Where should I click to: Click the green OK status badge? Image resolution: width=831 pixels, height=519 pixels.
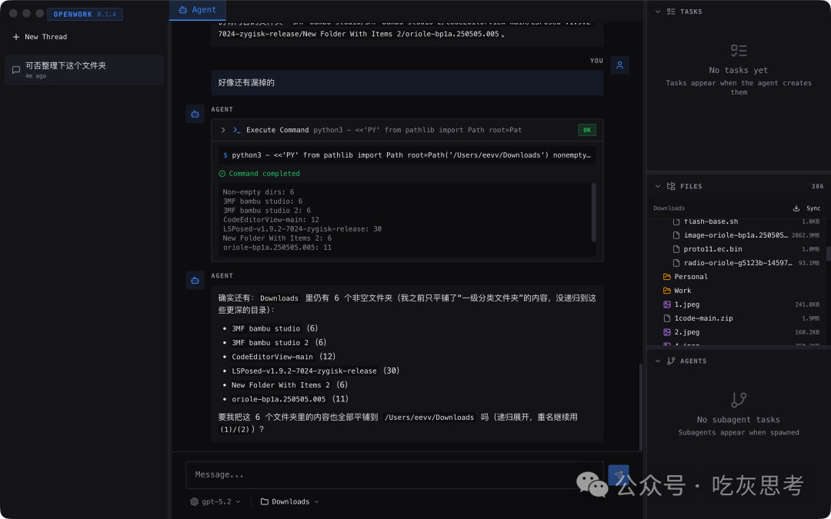[586, 130]
